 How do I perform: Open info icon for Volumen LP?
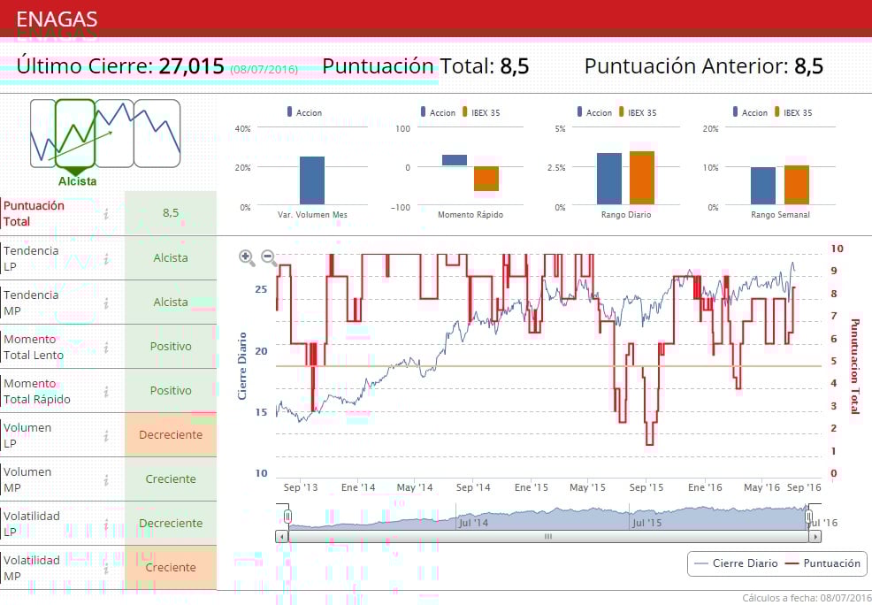pyautogui.click(x=105, y=435)
